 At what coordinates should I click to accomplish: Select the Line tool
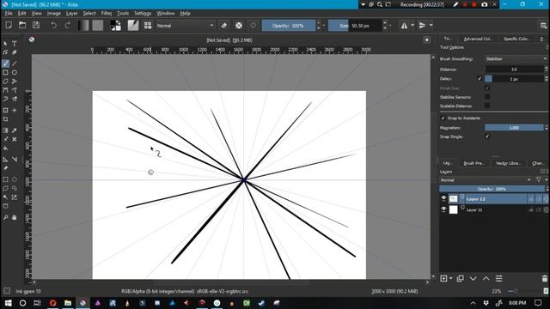pyautogui.click(x=15, y=64)
